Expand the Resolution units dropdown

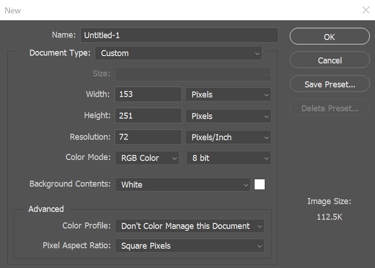tap(228, 137)
